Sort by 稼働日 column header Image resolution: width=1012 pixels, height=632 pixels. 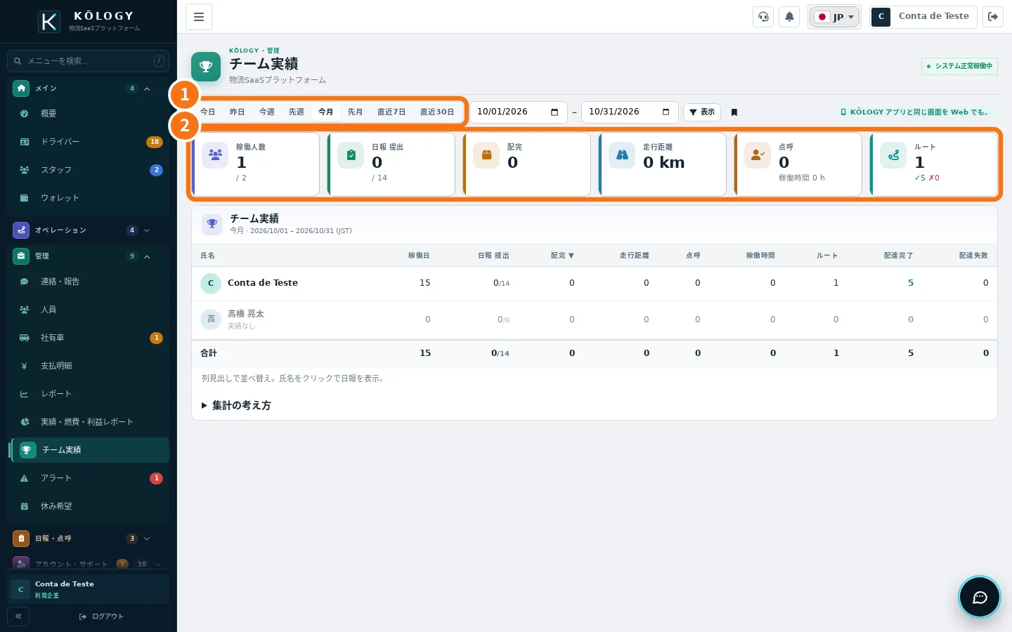point(419,256)
